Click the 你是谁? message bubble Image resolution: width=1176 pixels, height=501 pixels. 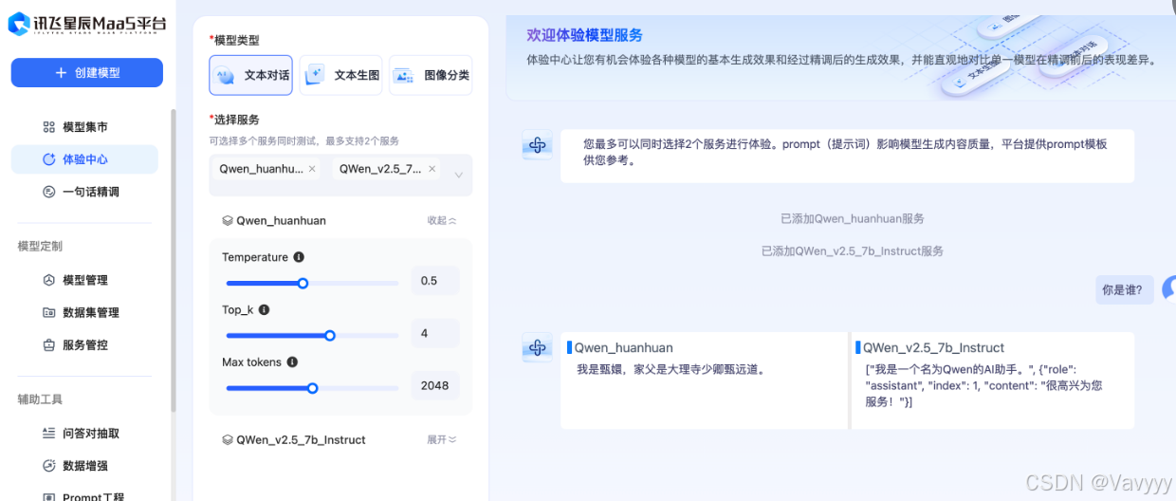click(x=1123, y=290)
